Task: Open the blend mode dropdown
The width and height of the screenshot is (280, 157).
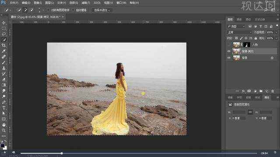Action: click(x=239, y=32)
